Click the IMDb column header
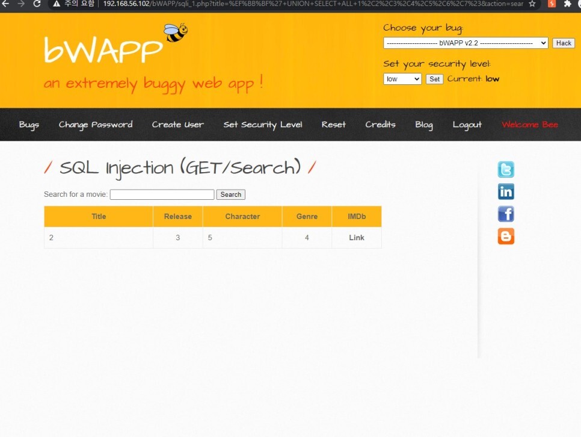 (357, 216)
